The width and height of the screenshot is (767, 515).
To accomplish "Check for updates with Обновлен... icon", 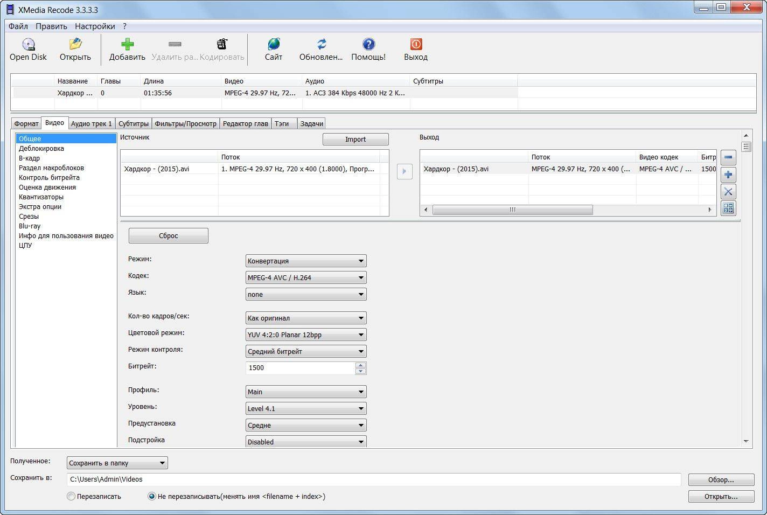I will (x=321, y=44).
